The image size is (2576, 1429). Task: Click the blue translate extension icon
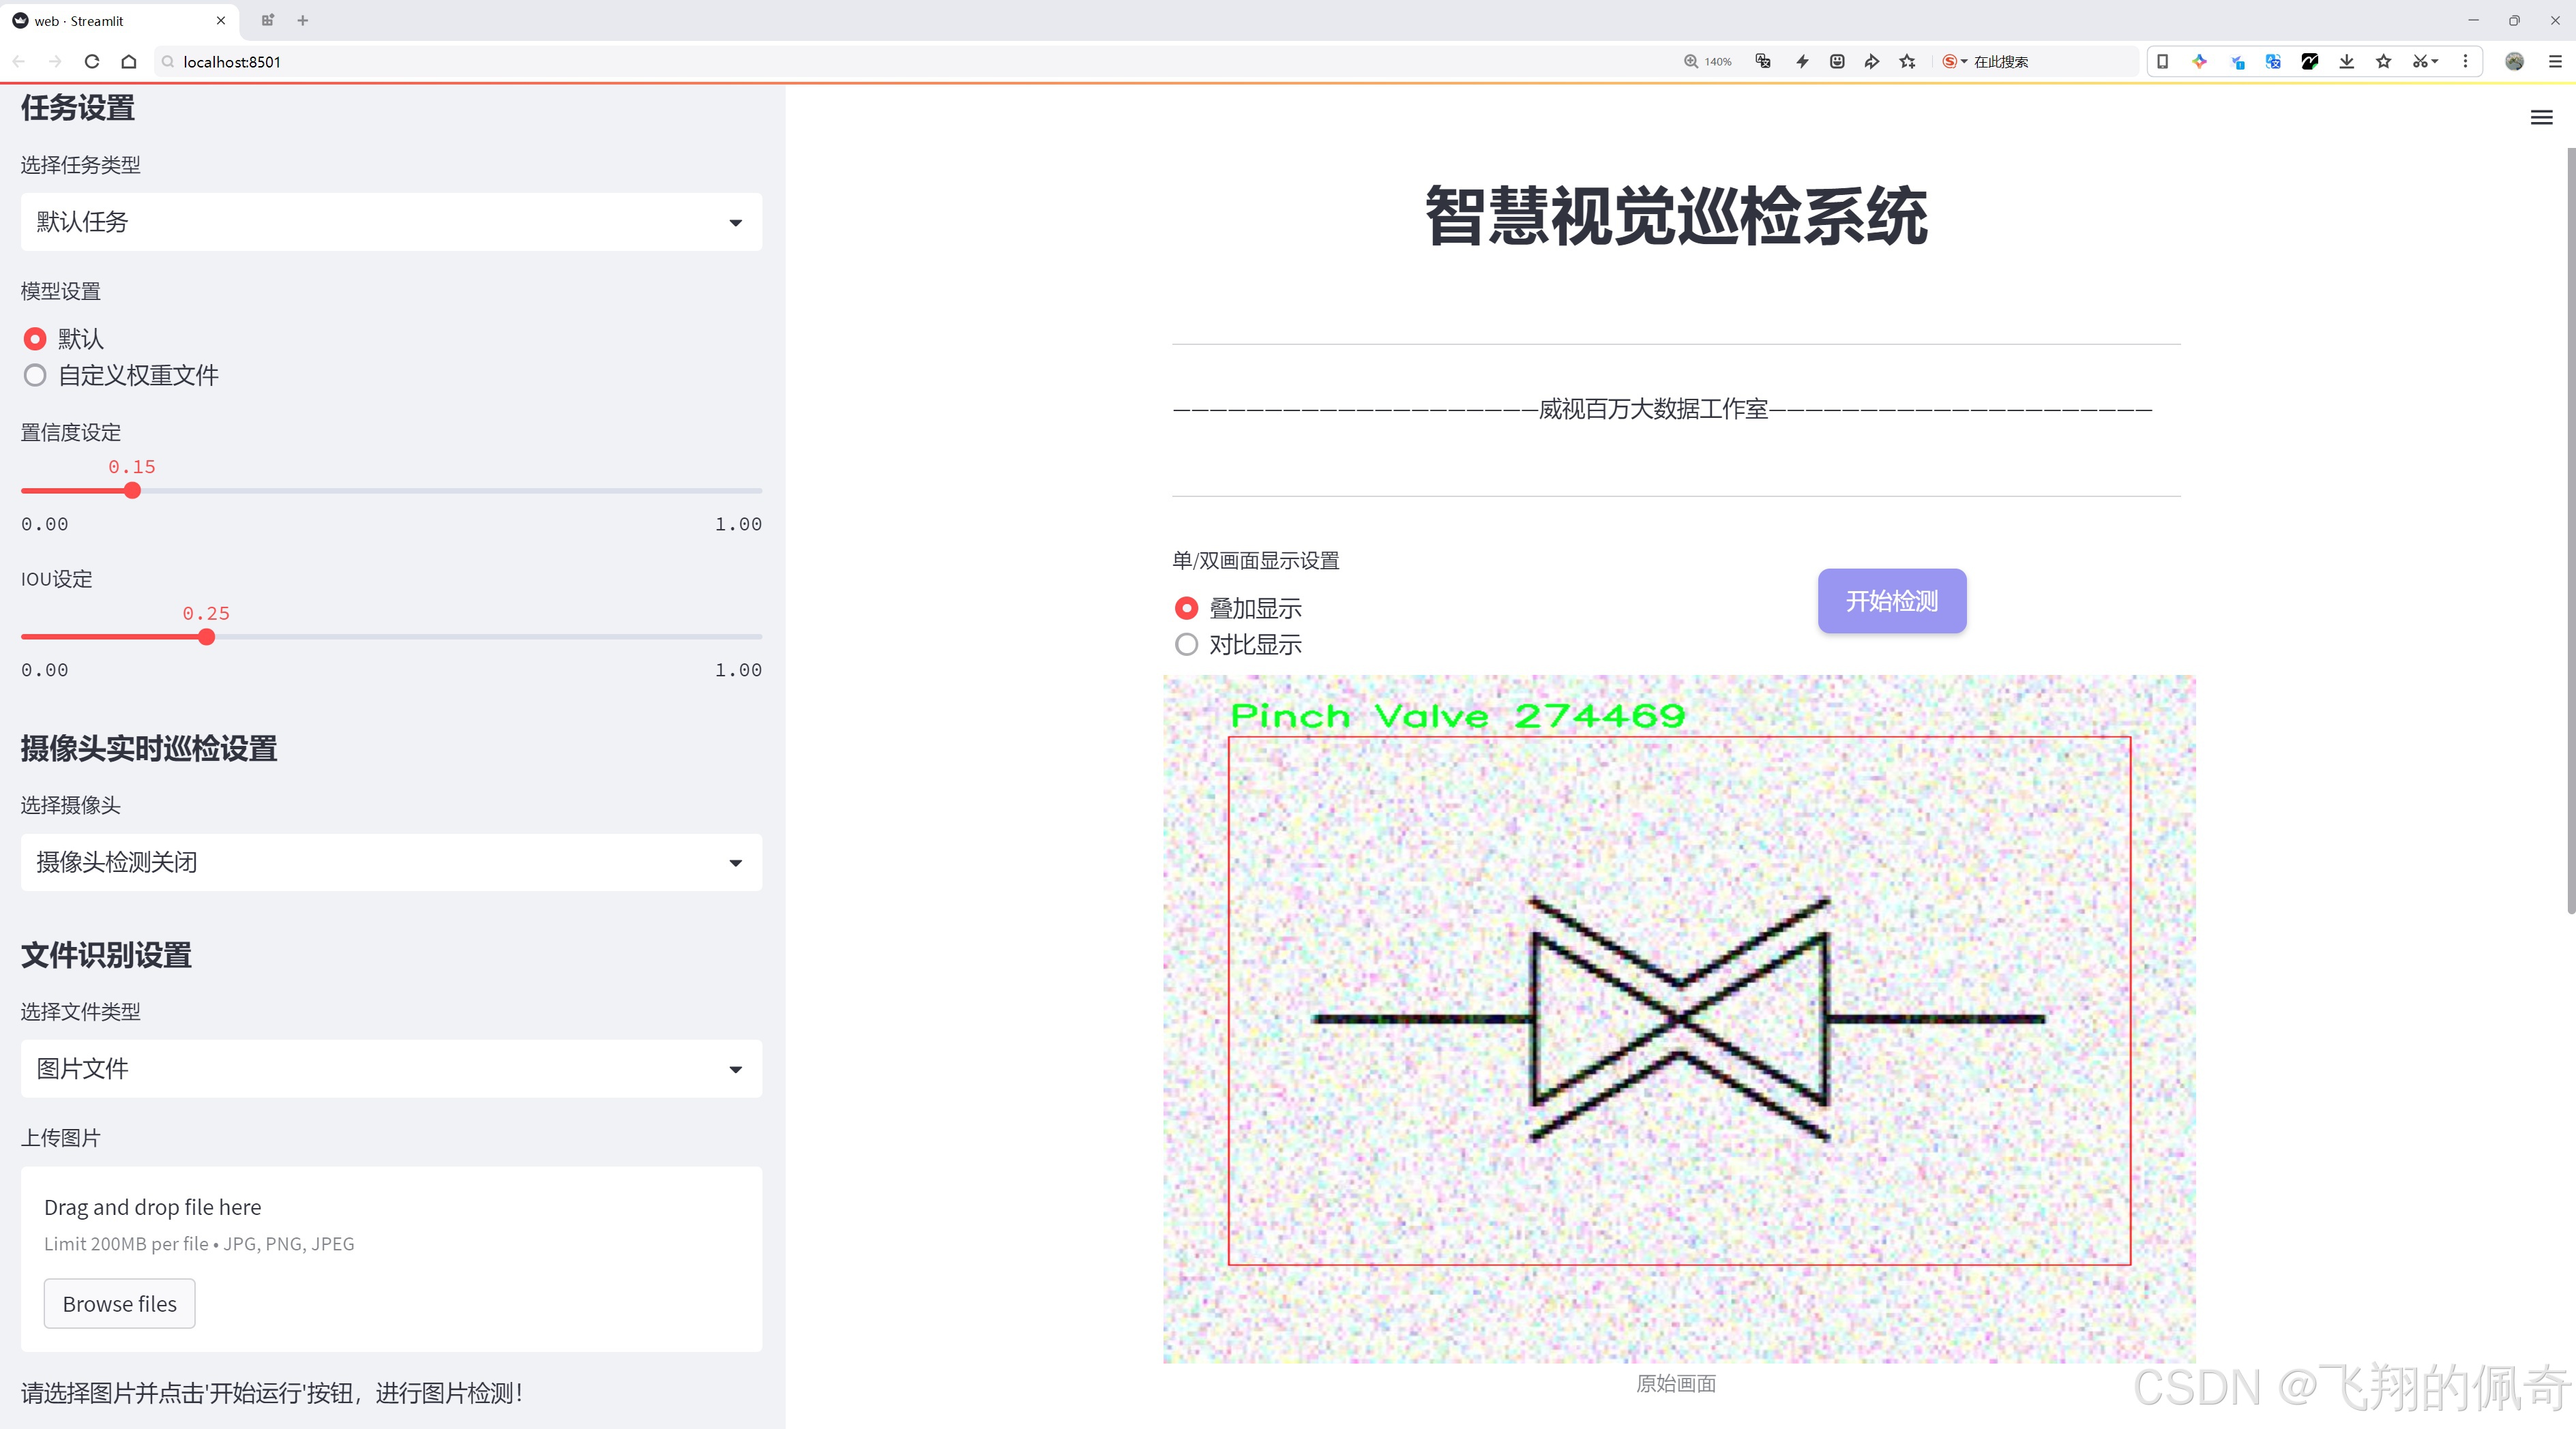coord(2273,62)
